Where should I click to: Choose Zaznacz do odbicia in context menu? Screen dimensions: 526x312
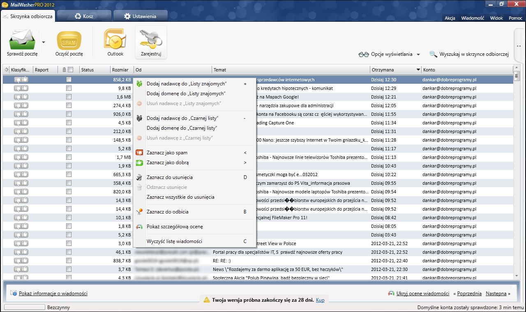pos(194,212)
